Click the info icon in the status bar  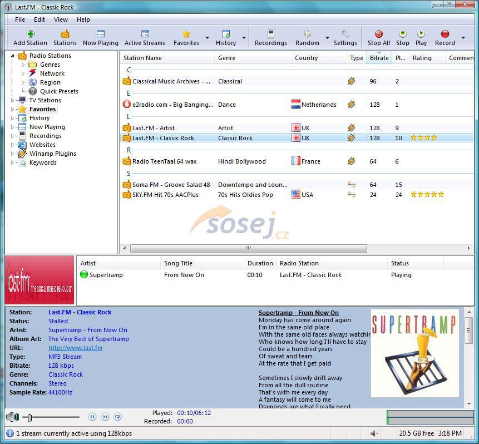click(10, 433)
